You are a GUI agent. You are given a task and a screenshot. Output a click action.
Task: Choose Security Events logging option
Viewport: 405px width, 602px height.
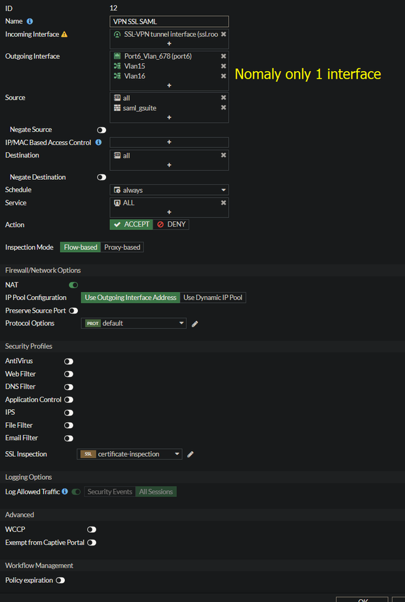[x=109, y=492]
